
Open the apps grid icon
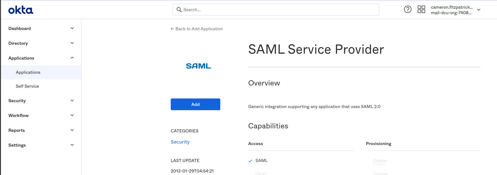pyautogui.click(x=421, y=9)
